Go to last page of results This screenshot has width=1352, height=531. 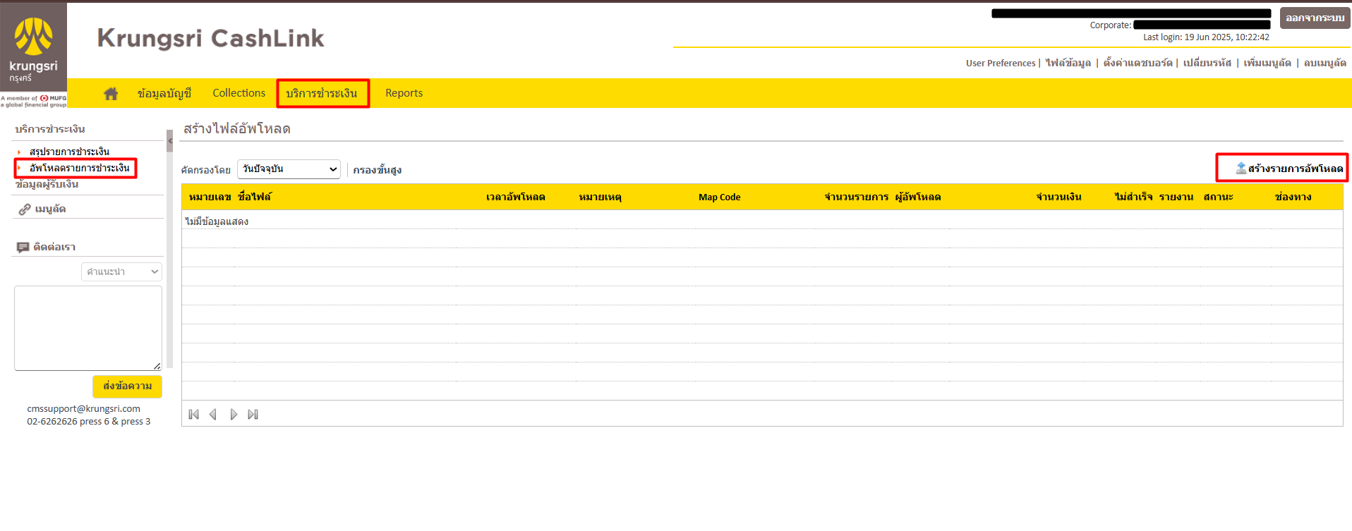tap(253, 415)
